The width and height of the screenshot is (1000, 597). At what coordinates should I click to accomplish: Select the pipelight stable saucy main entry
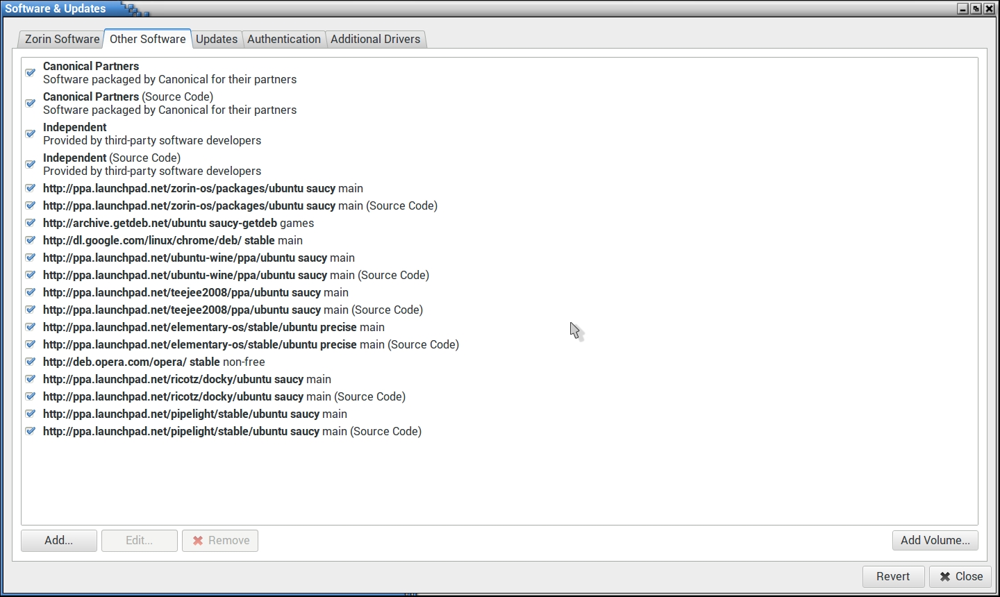point(194,414)
